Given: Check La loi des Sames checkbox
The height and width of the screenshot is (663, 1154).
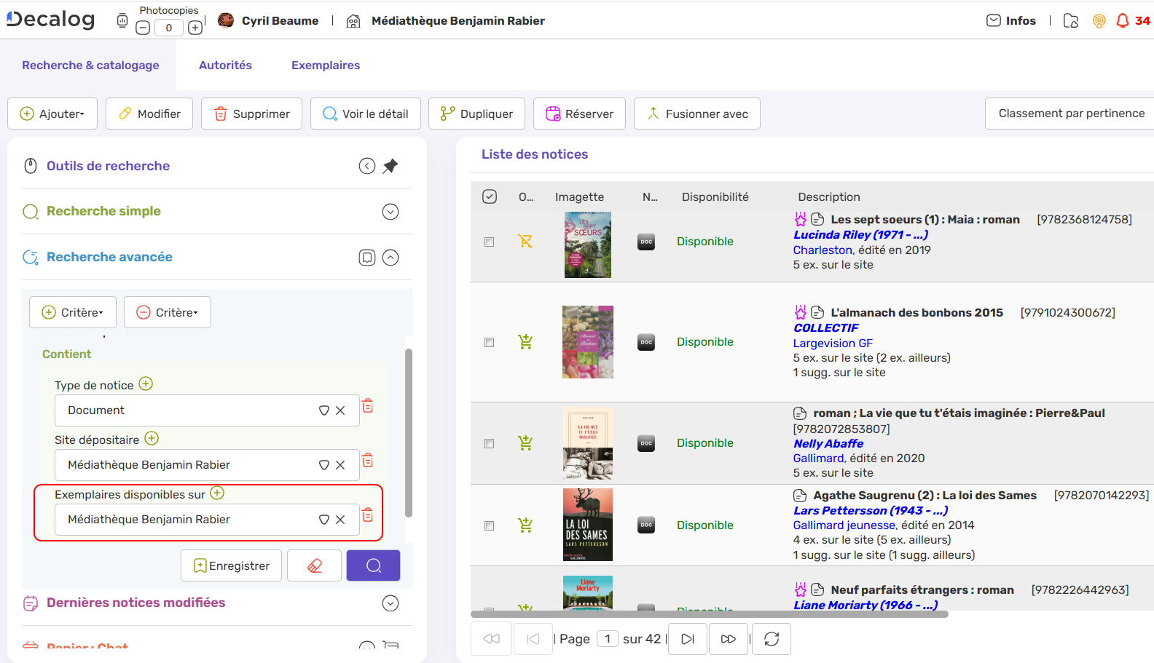Looking at the screenshot, I should point(490,525).
